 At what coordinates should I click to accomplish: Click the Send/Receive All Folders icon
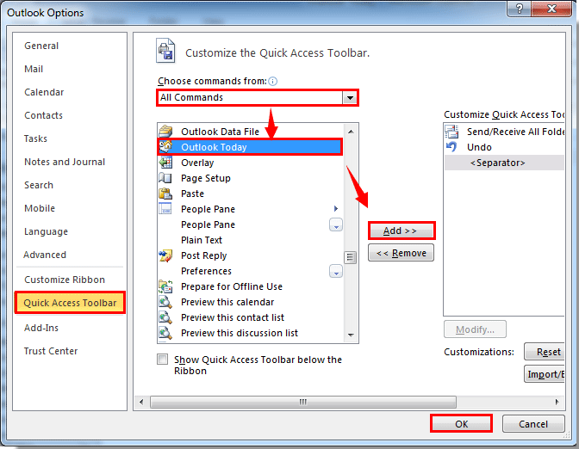(x=451, y=132)
